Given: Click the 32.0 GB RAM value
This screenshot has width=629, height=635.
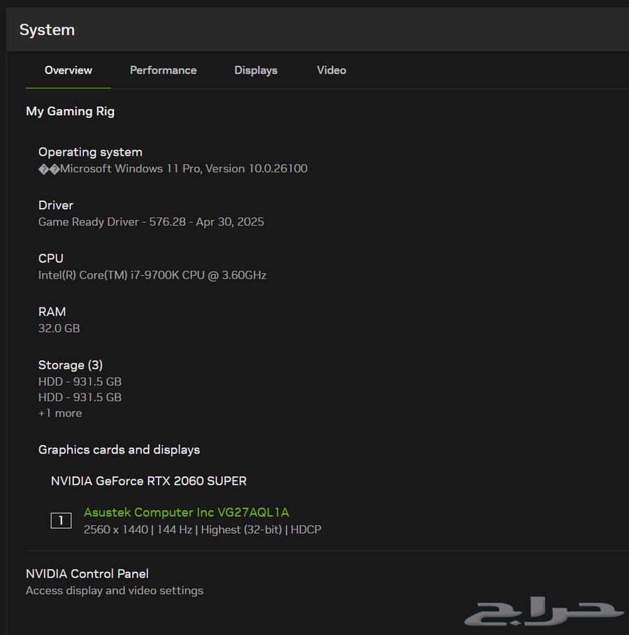Looking at the screenshot, I should 59,328.
